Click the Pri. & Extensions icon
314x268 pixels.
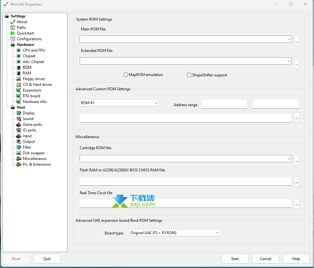(19, 164)
